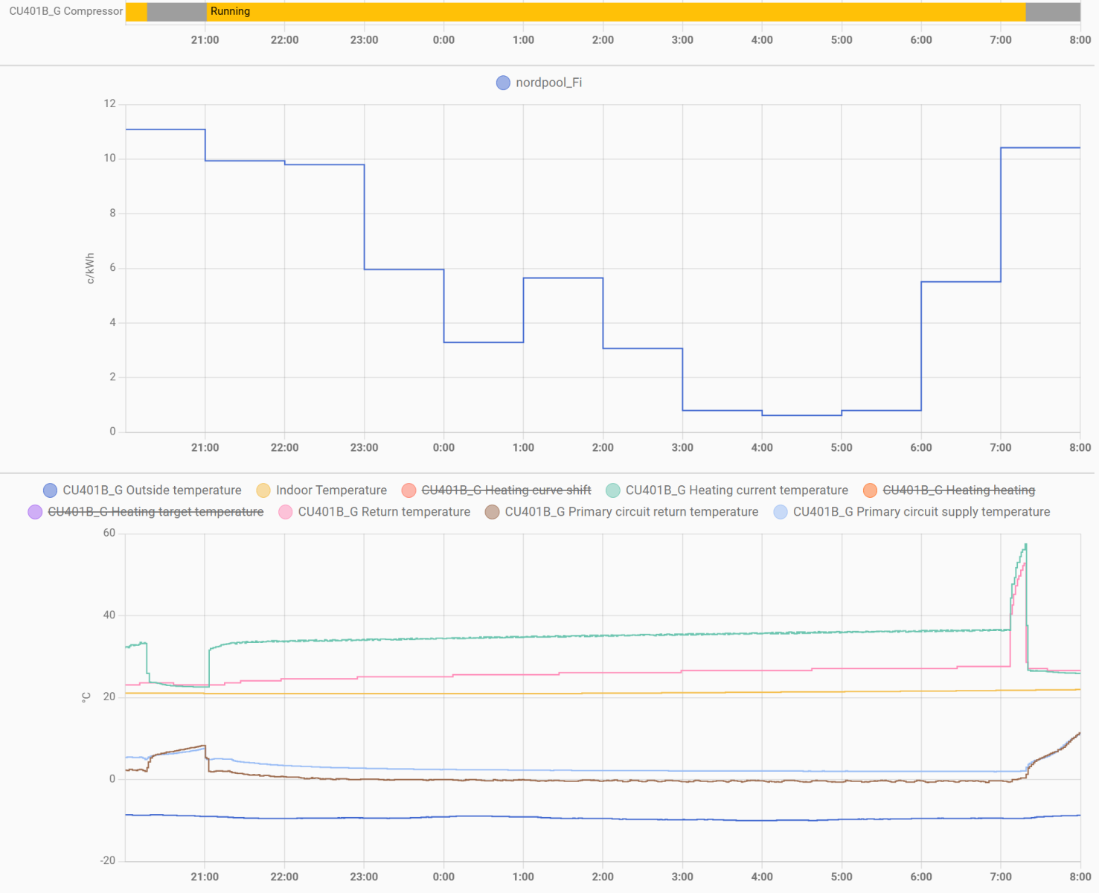Toggle Primary circuit supply temperature series

[x=921, y=512]
